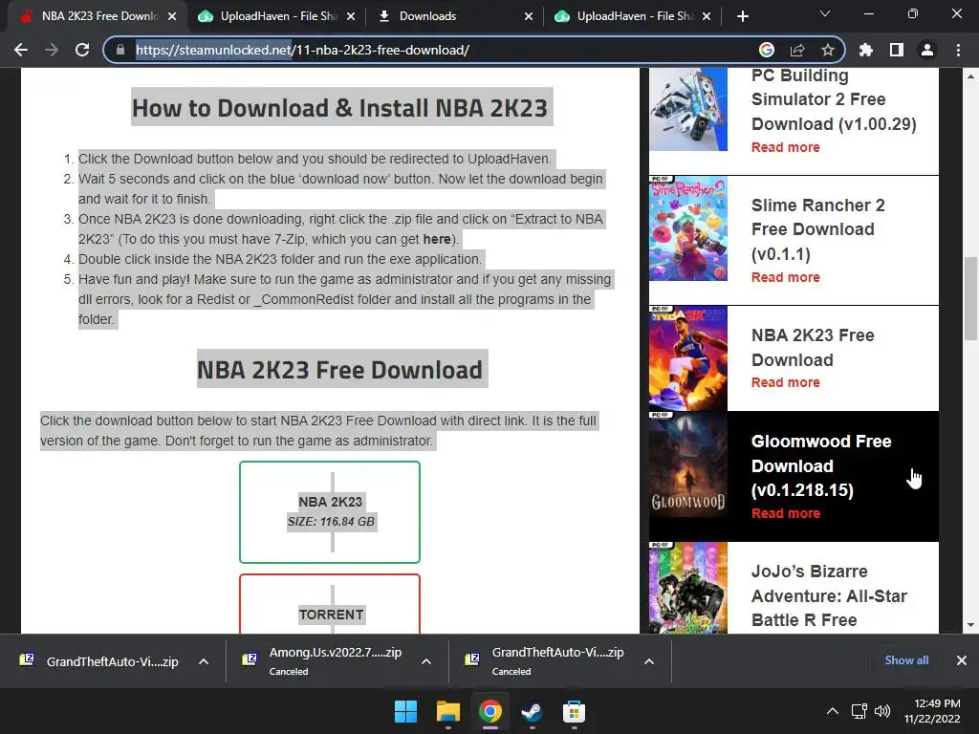
Task: Read more about Gloomwood
Action: 786,513
